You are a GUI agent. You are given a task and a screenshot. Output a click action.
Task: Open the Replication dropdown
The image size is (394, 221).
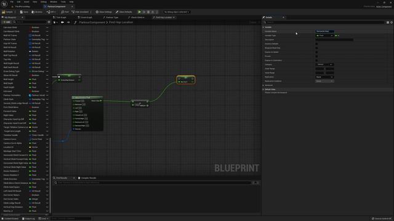[x=324, y=77]
